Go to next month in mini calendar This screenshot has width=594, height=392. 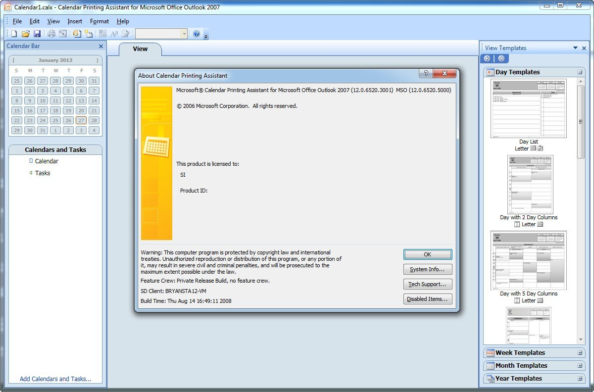click(x=98, y=60)
